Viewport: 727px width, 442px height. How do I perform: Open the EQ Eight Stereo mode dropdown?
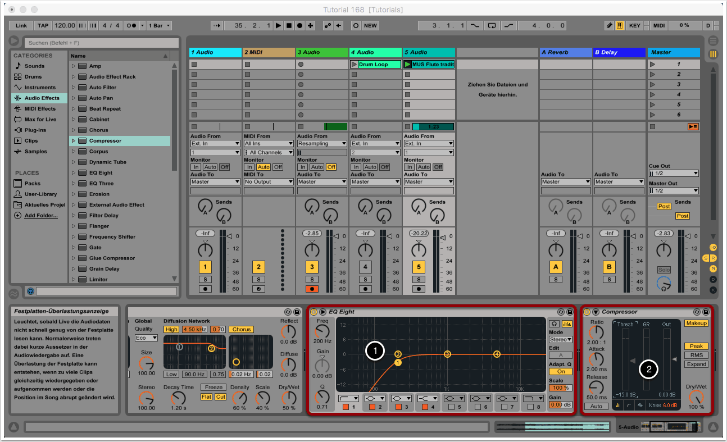[x=560, y=339]
